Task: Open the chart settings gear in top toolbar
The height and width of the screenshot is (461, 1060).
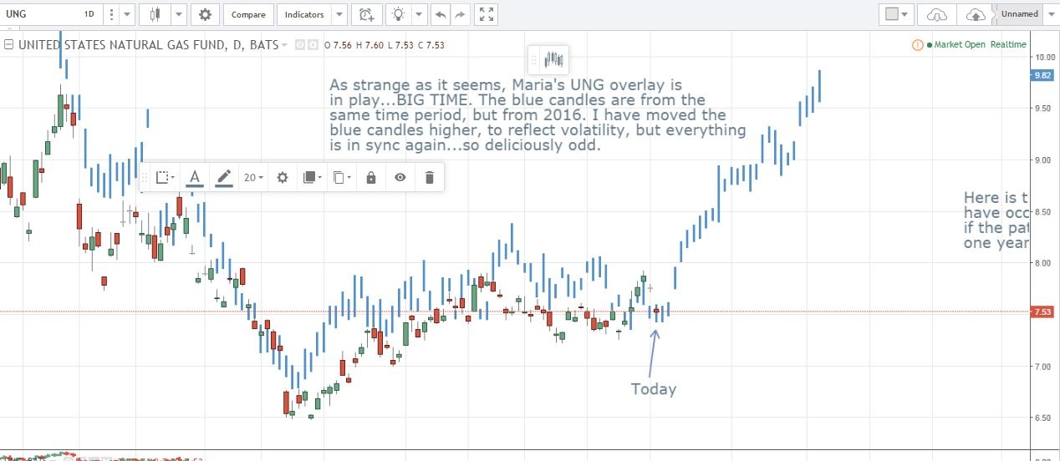Action: pos(205,14)
